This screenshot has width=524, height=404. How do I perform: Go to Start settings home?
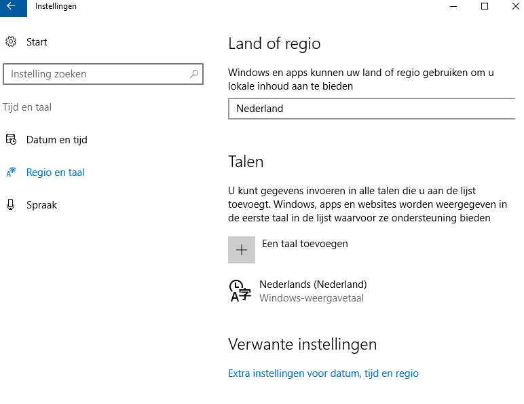[x=37, y=42]
